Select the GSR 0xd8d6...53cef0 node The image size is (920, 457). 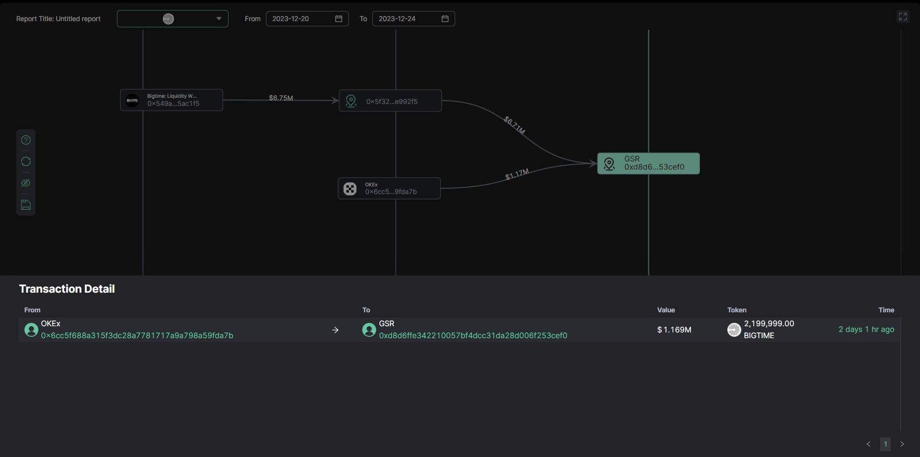click(x=648, y=163)
